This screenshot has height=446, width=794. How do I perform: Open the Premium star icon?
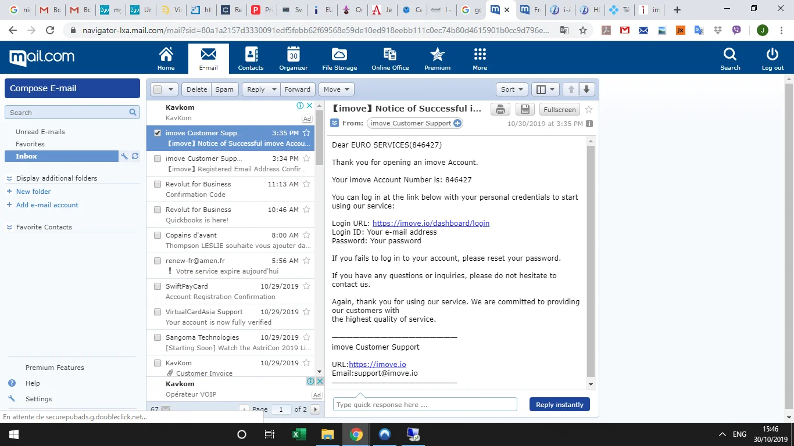(x=437, y=59)
